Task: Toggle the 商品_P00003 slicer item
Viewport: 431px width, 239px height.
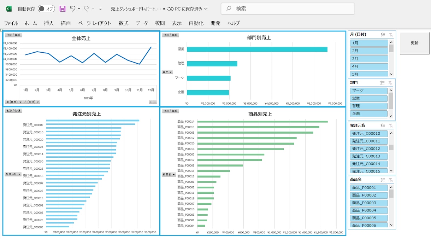Action: [x=369, y=203]
